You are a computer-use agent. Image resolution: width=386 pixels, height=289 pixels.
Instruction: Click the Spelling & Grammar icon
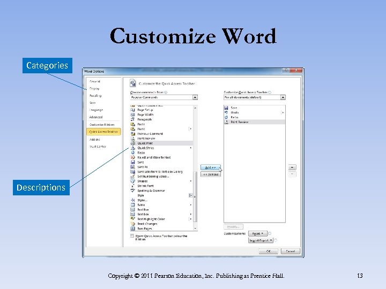point(133,191)
